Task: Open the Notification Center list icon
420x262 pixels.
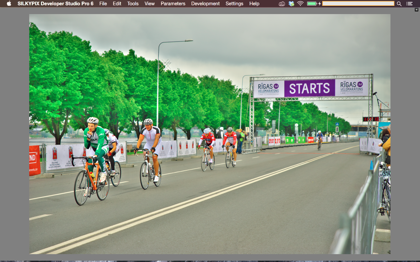Action: 409,4
